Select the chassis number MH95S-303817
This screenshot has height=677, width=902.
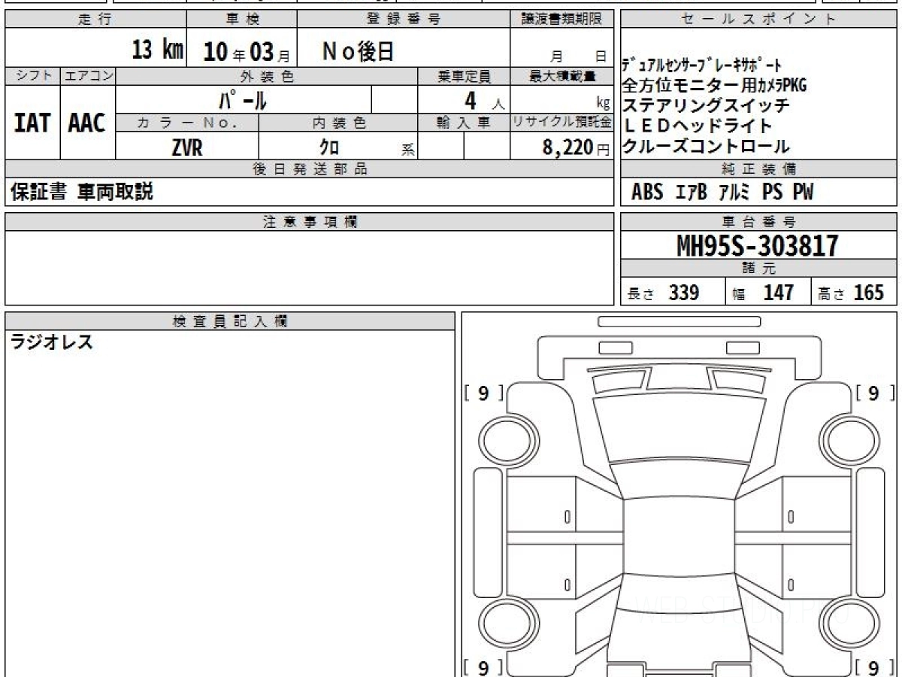pos(758,246)
